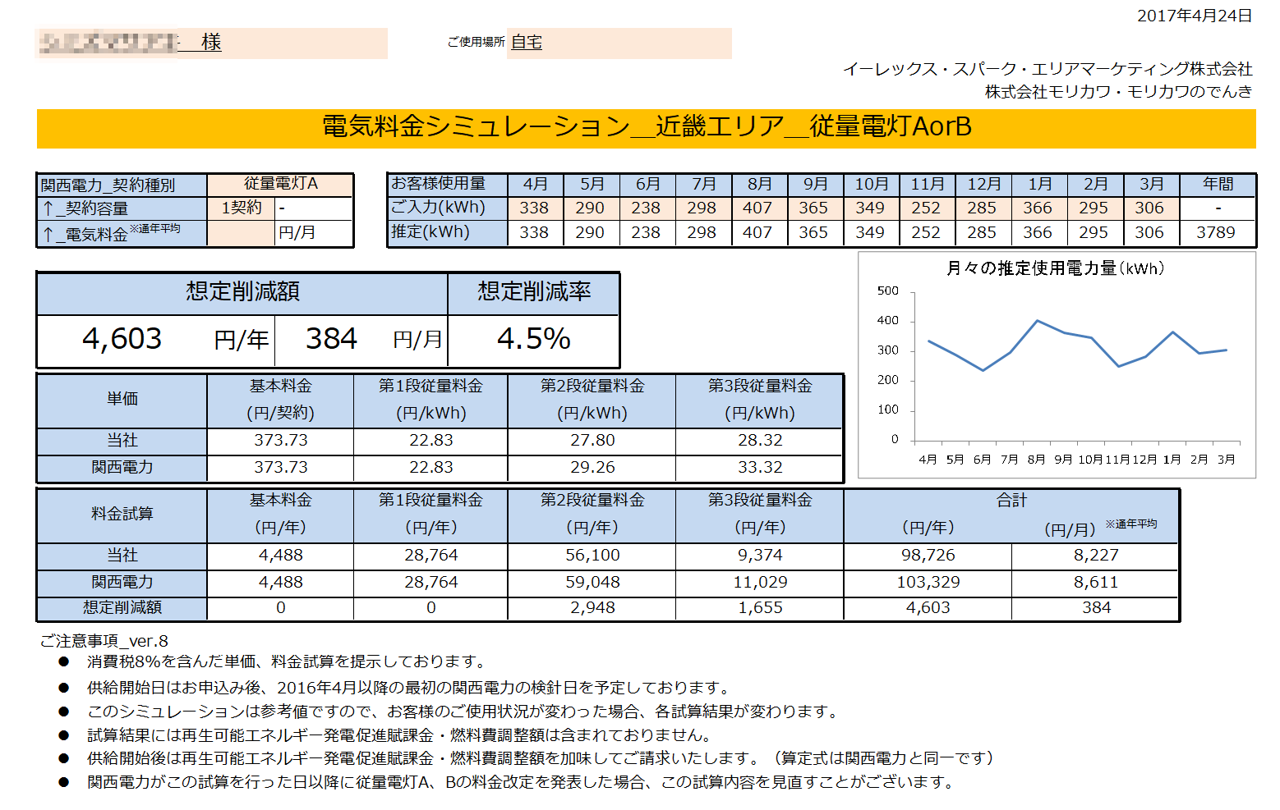Click the ご入力(kWh) cell for 3月 showing 306
The height and width of the screenshot is (810, 1280).
tap(1149, 208)
